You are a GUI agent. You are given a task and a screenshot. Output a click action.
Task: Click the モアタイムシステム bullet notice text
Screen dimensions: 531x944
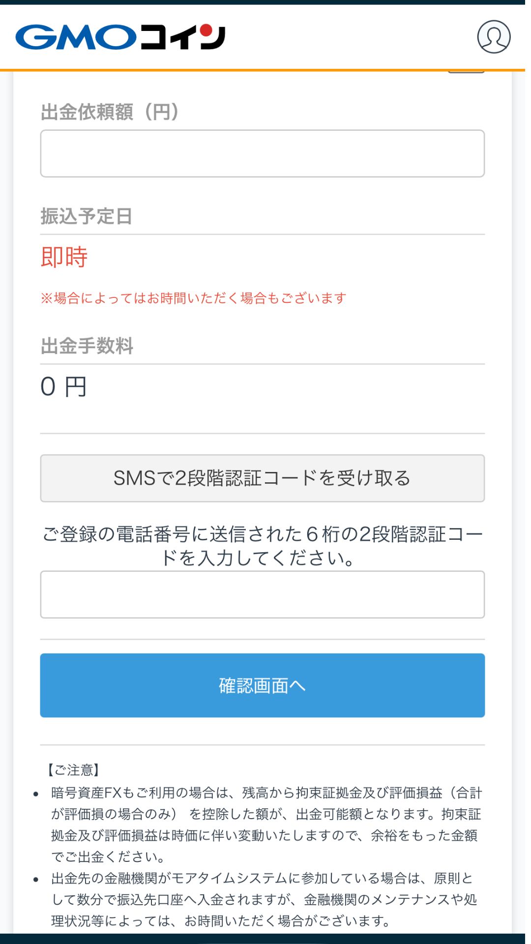[x=265, y=897]
